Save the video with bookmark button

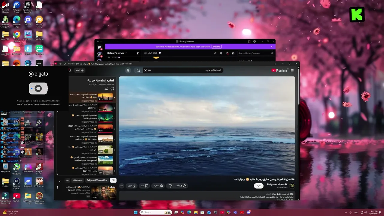(145, 186)
